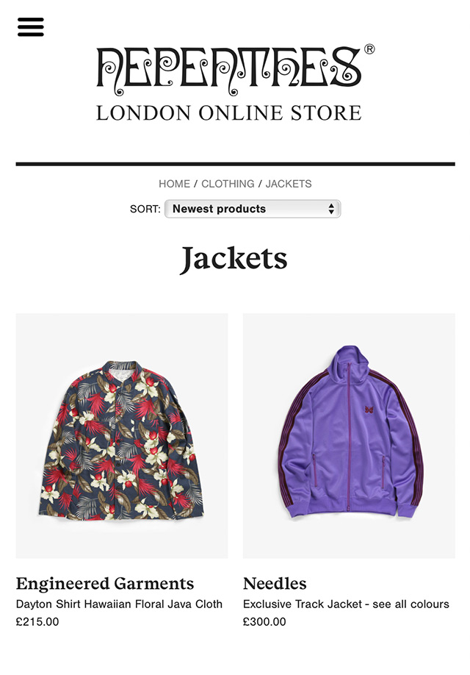Click the £300.00 price

click(264, 621)
